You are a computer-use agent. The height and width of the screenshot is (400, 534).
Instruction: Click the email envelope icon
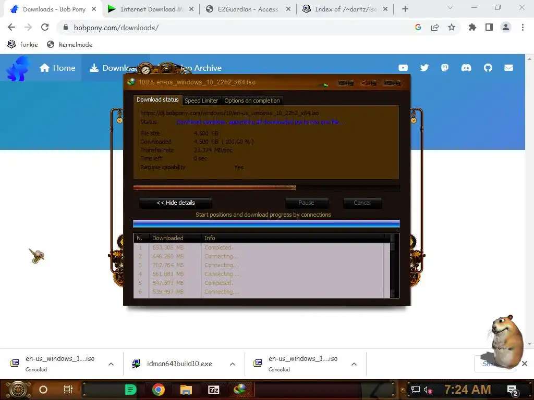(509, 68)
